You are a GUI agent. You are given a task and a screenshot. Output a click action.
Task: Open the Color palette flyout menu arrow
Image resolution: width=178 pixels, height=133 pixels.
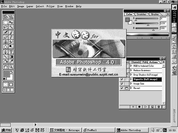pyautogui.click(x=168, y=14)
